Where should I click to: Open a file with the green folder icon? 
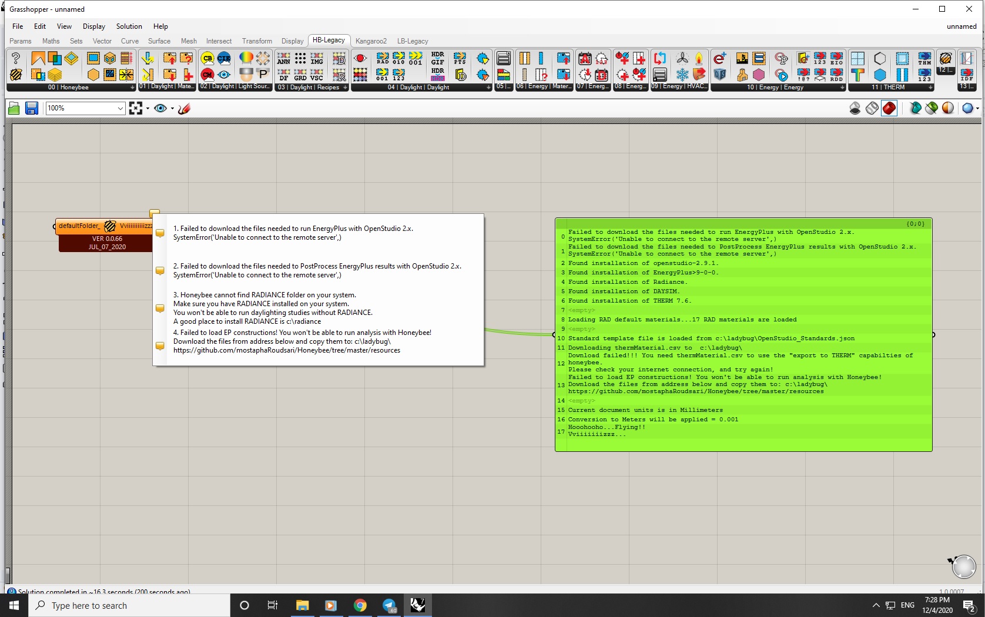14,108
